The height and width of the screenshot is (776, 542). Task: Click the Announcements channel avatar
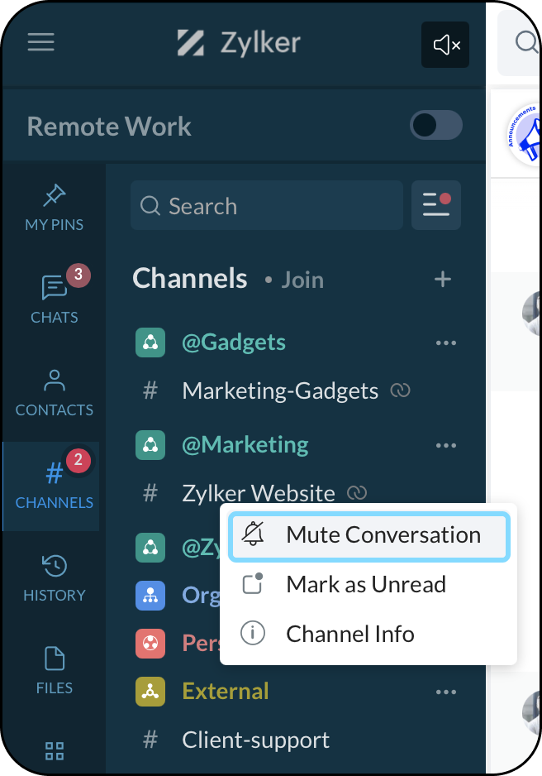pos(524,135)
